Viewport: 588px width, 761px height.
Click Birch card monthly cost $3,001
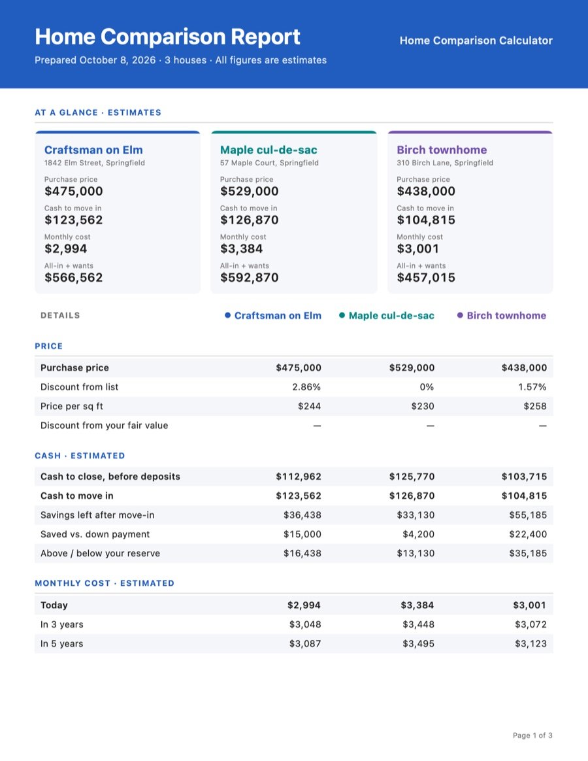pyautogui.click(x=417, y=249)
